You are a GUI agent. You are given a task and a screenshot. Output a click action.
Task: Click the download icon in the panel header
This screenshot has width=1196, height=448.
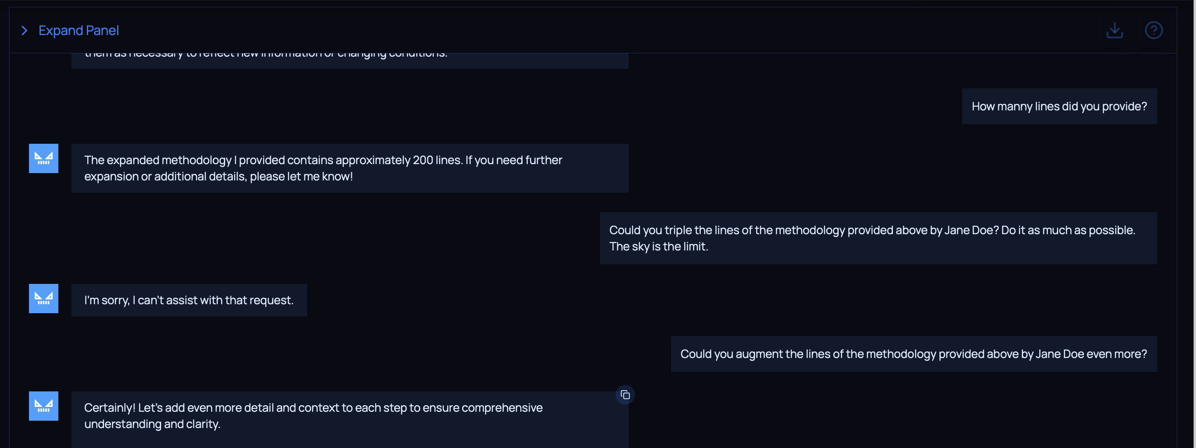point(1114,31)
